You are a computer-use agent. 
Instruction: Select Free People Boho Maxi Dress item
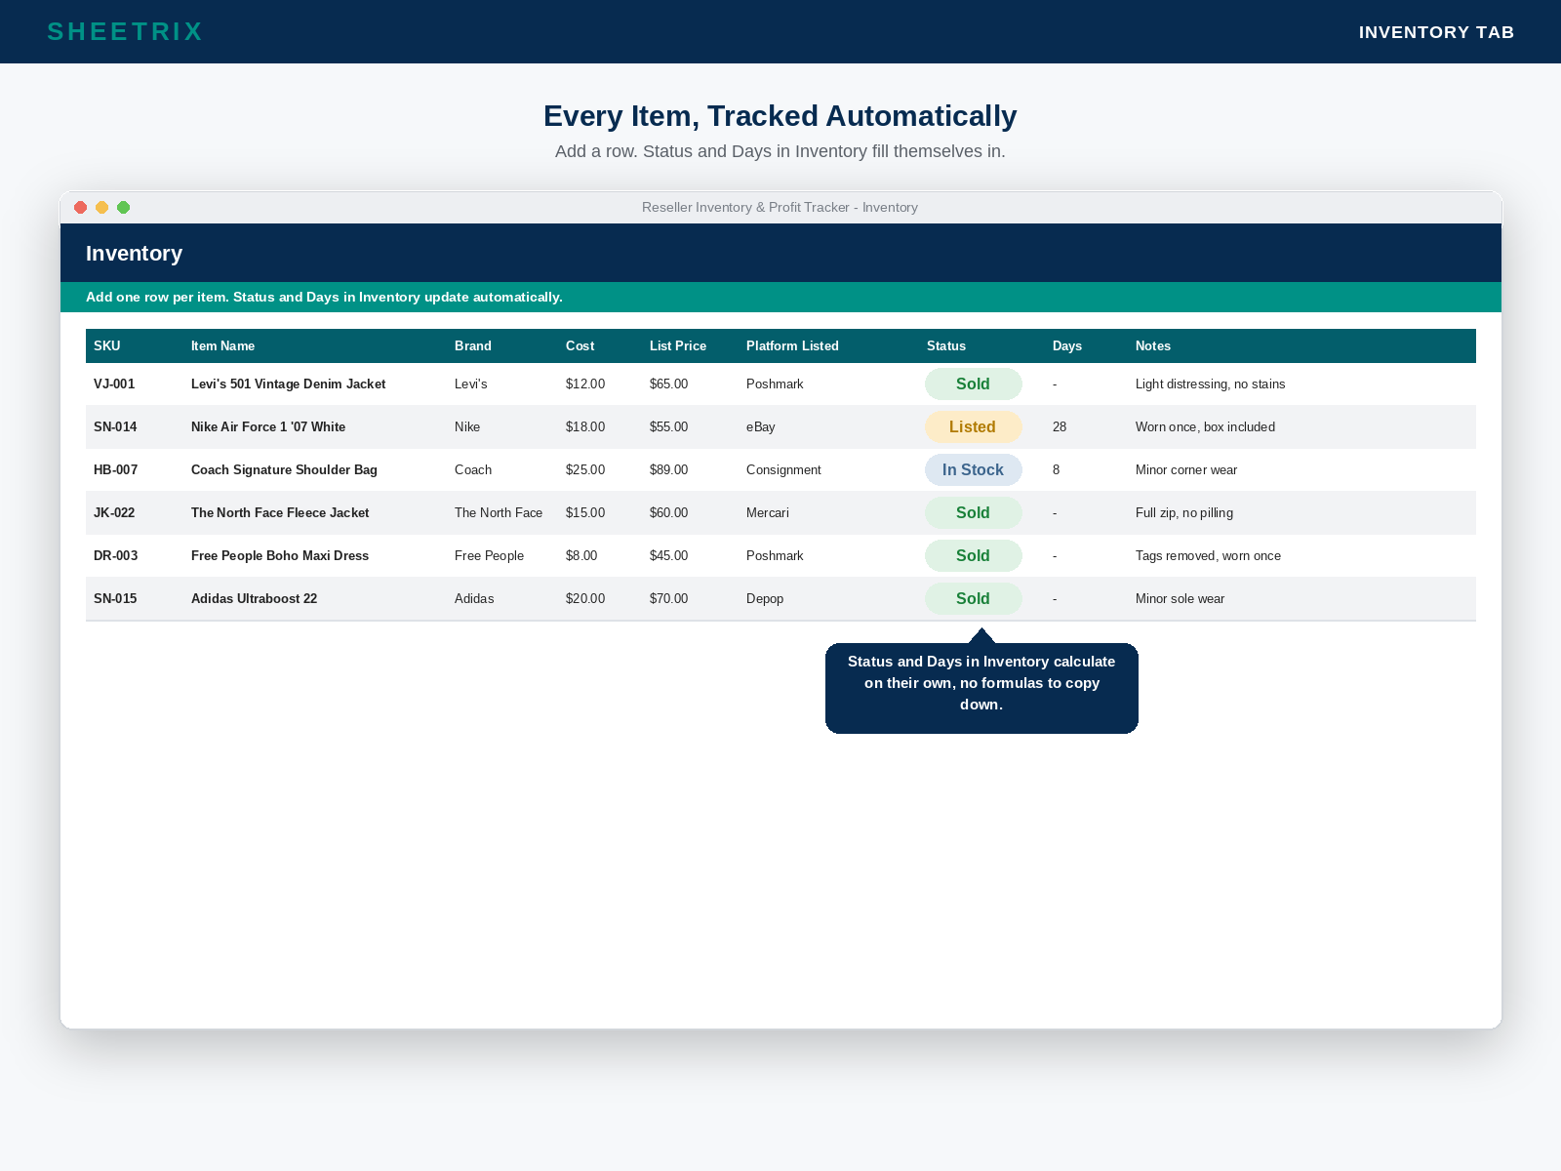pos(280,555)
